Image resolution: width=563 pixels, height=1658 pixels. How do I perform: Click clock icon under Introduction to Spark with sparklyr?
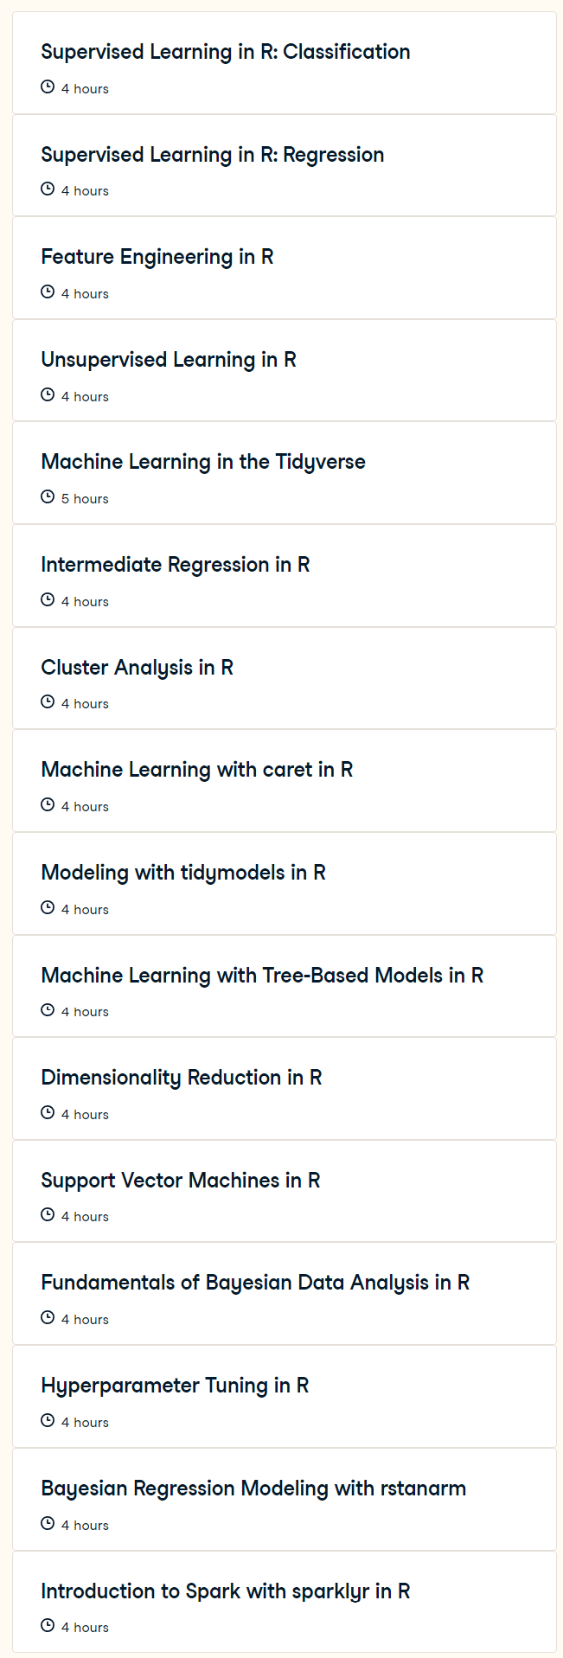coord(48,1626)
